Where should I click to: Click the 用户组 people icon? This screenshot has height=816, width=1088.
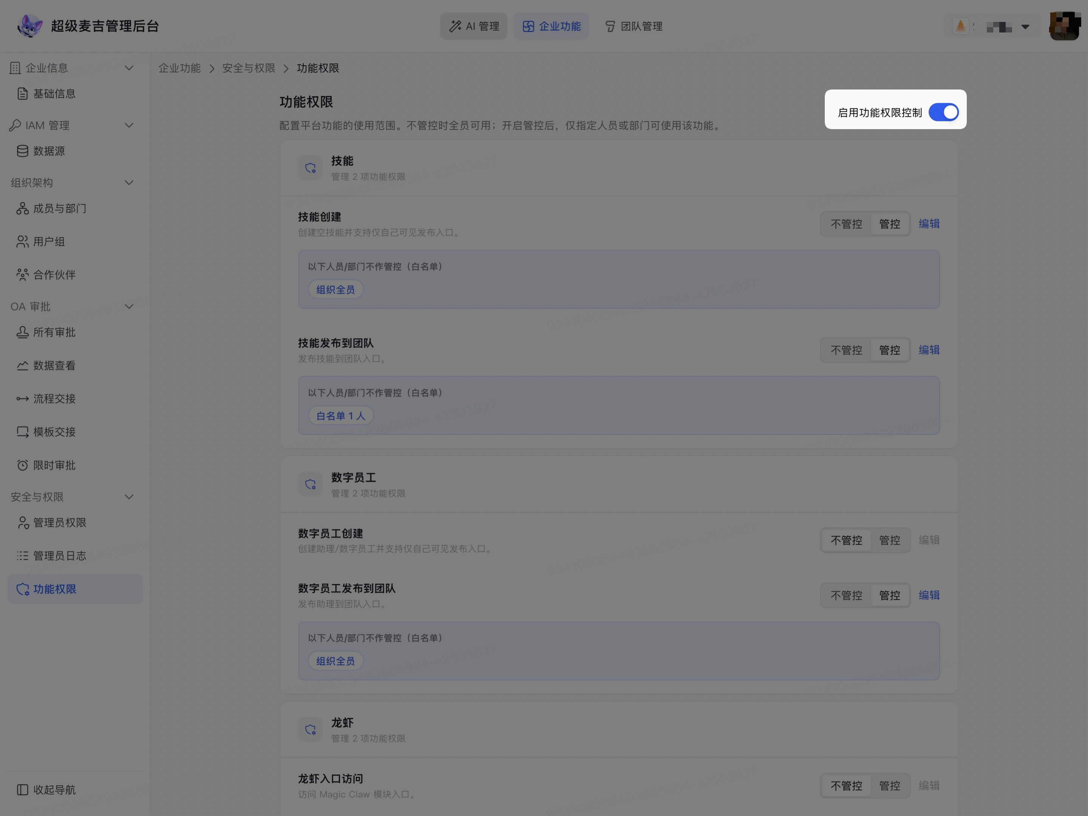pos(23,242)
